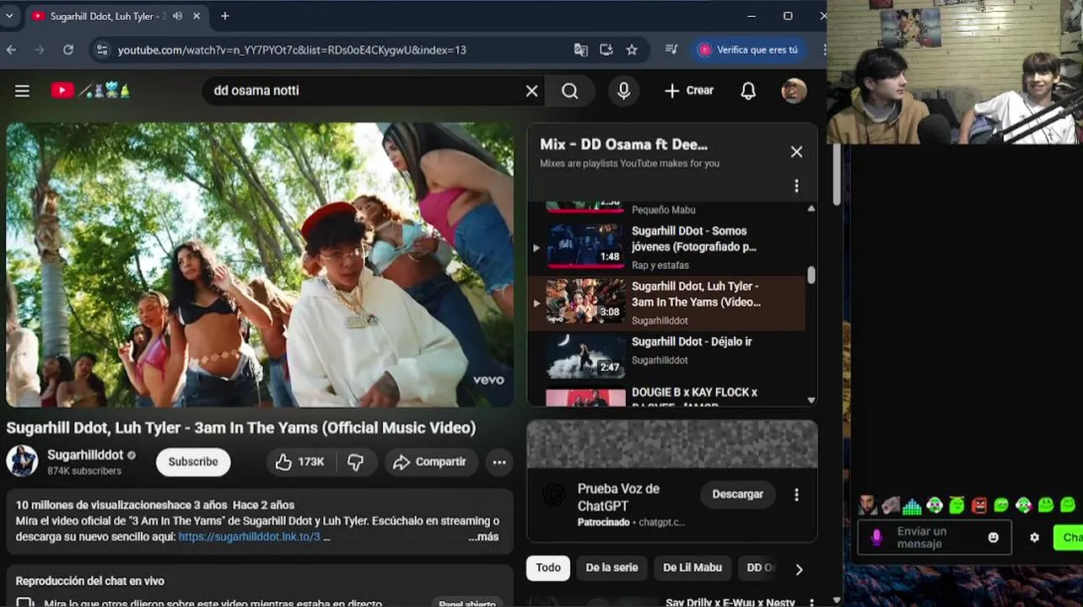Open YouTube notifications bell
This screenshot has height=607, width=1083.
coord(748,91)
